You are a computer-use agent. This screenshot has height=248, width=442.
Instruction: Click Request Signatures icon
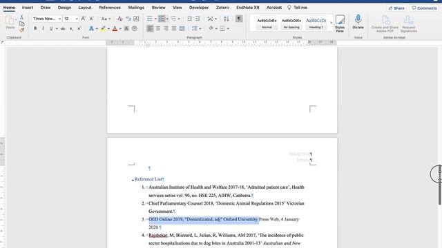pyautogui.click(x=408, y=23)
